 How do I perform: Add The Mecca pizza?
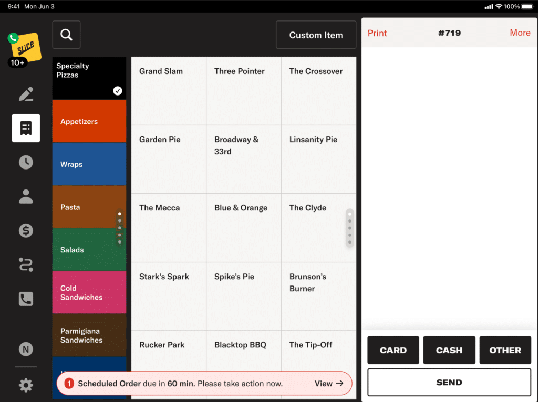click(169, 228)
